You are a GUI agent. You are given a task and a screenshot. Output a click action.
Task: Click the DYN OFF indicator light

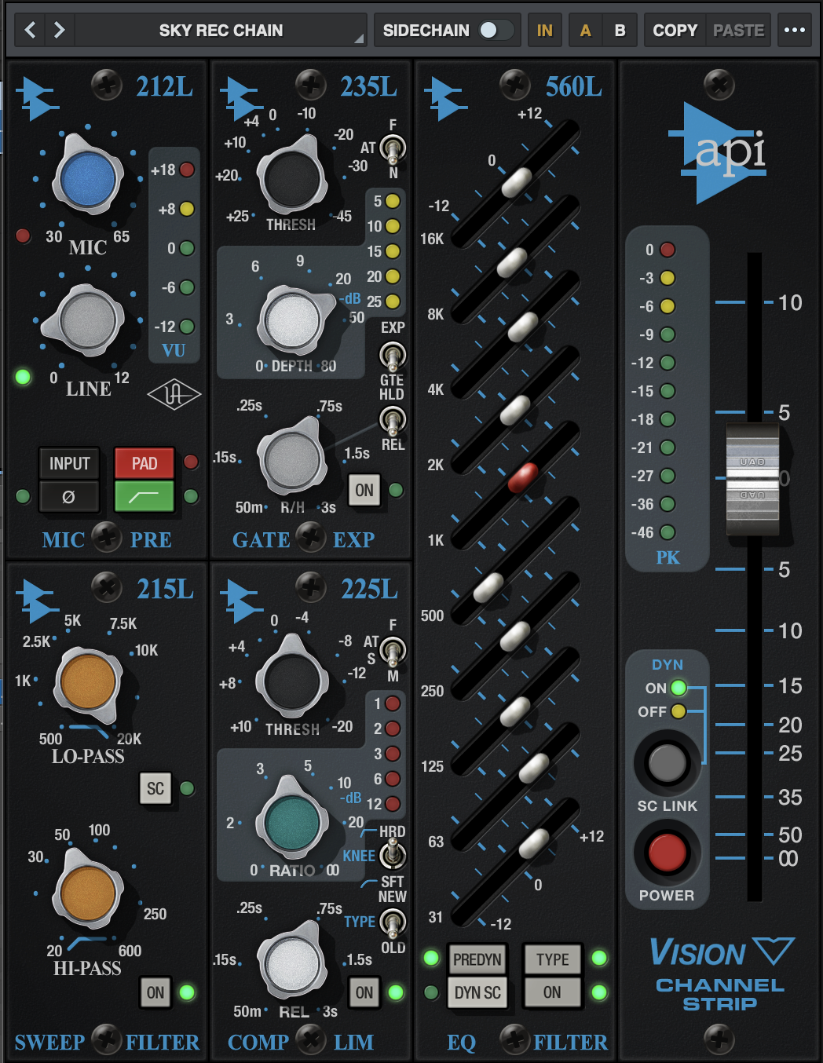(x=679, y=711)
